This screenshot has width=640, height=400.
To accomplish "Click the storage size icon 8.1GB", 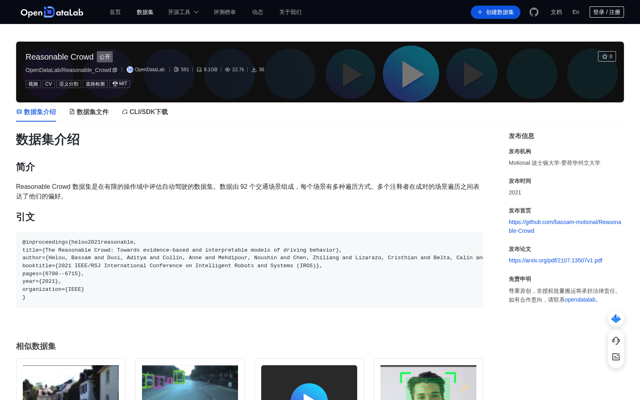I will click(x=199, y=70).
